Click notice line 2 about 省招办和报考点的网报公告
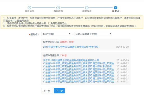The height and width of the screenshot is (96, 144). 36,23
